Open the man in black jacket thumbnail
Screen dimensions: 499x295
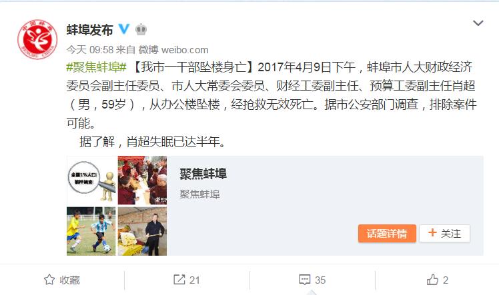tap(142, 231)
